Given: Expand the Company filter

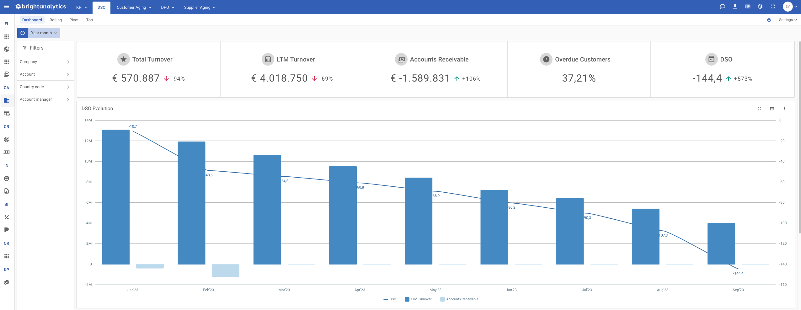Looking at the screenshot, I should point(45,62).
